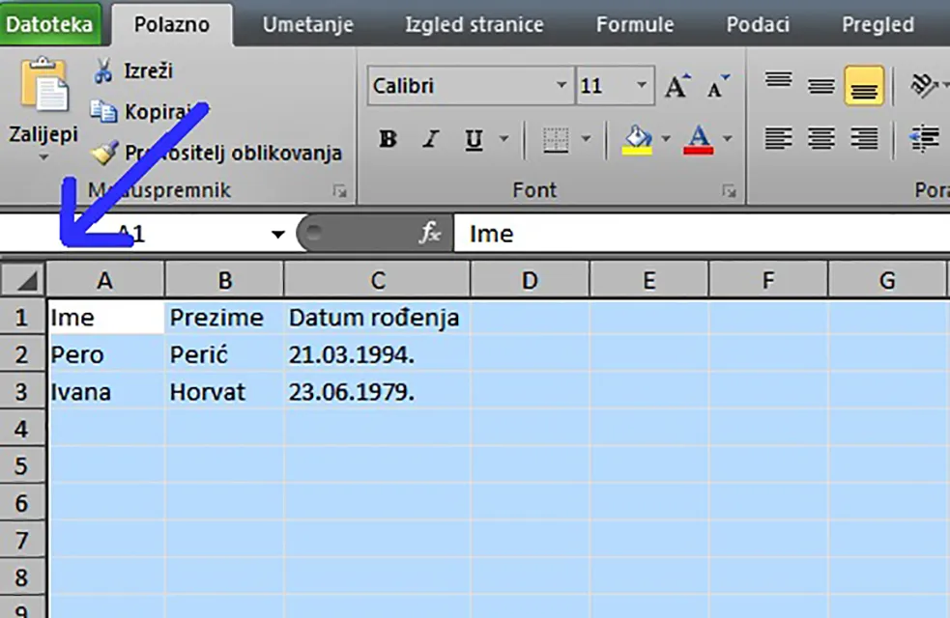This screenshot has width=950, height=618.
Task: Select column E header
Action: point(648,280)
